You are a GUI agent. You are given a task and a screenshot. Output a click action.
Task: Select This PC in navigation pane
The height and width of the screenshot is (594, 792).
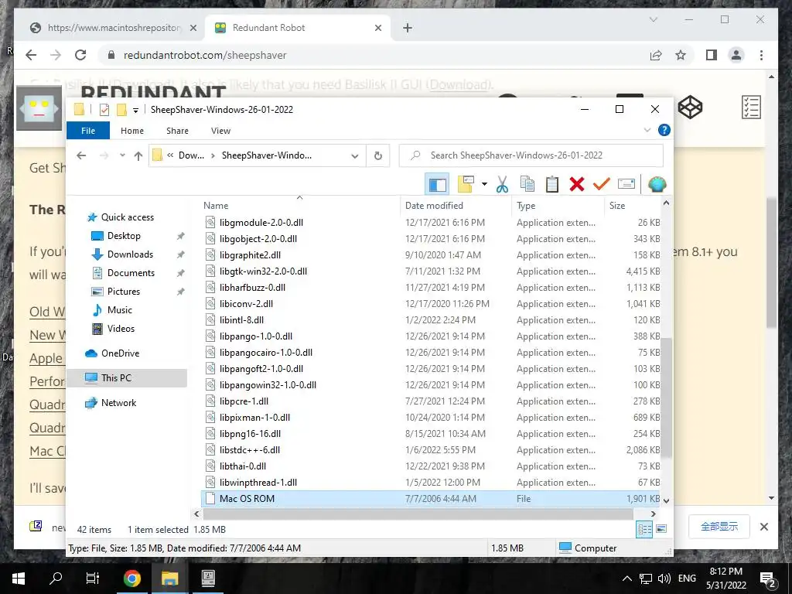coord(128,377)
